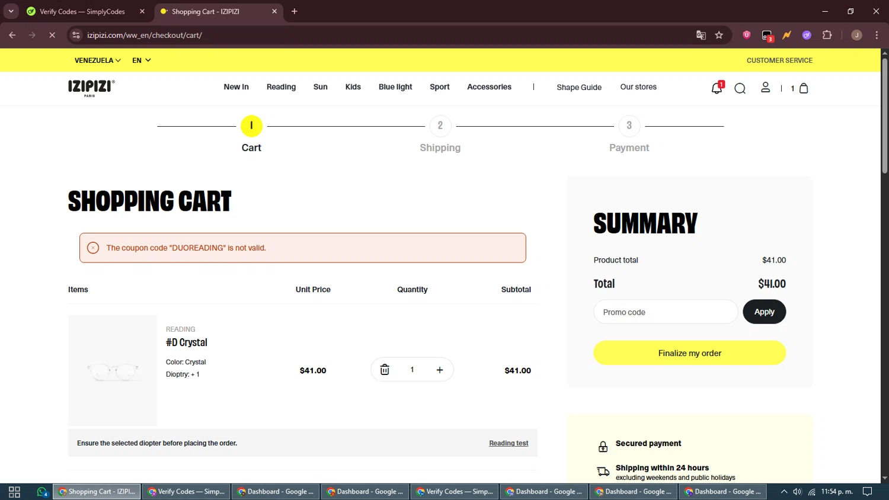The height and width of the screenshot is (500, 889).
Task: Expand the VENEZUELA country selector
Action: (98, 60)
